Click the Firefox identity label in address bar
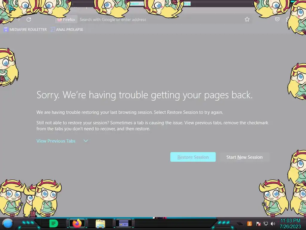Image resolution: width=306 pixels, height=230 pixels. pos(66,19)
